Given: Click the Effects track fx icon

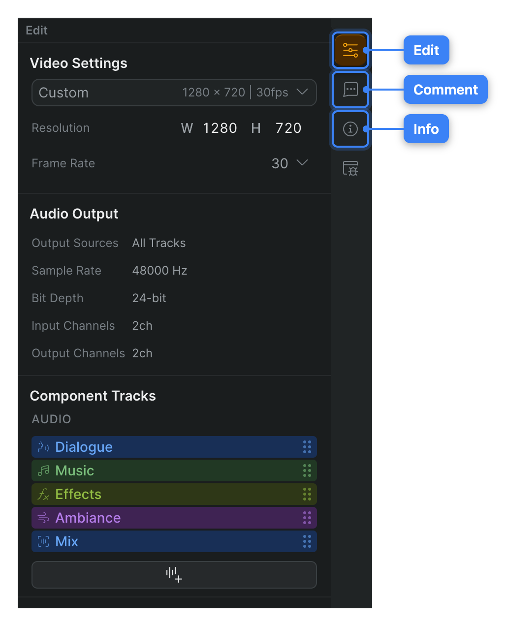Looking at the screenshot, I should point(43,494).
